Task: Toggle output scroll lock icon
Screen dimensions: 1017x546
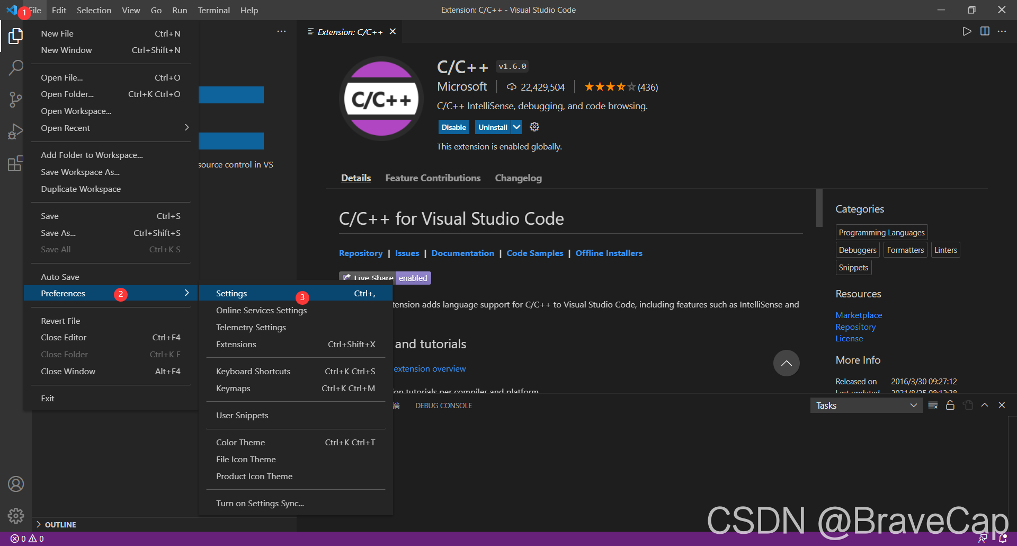Action: point(950,405)
